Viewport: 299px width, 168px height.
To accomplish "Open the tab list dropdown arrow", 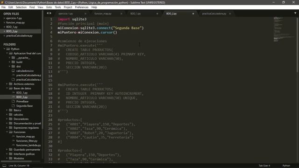I will (x=295, y=13).
